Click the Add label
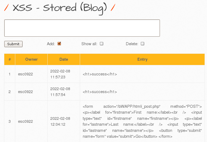207x142 pixels. (x=51, y=44)
